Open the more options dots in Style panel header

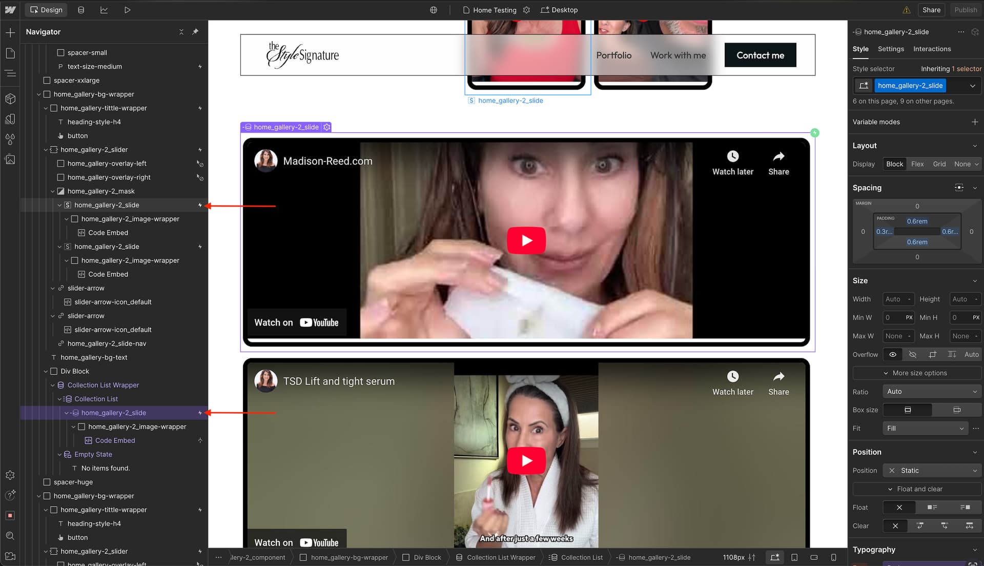[961, 32]
